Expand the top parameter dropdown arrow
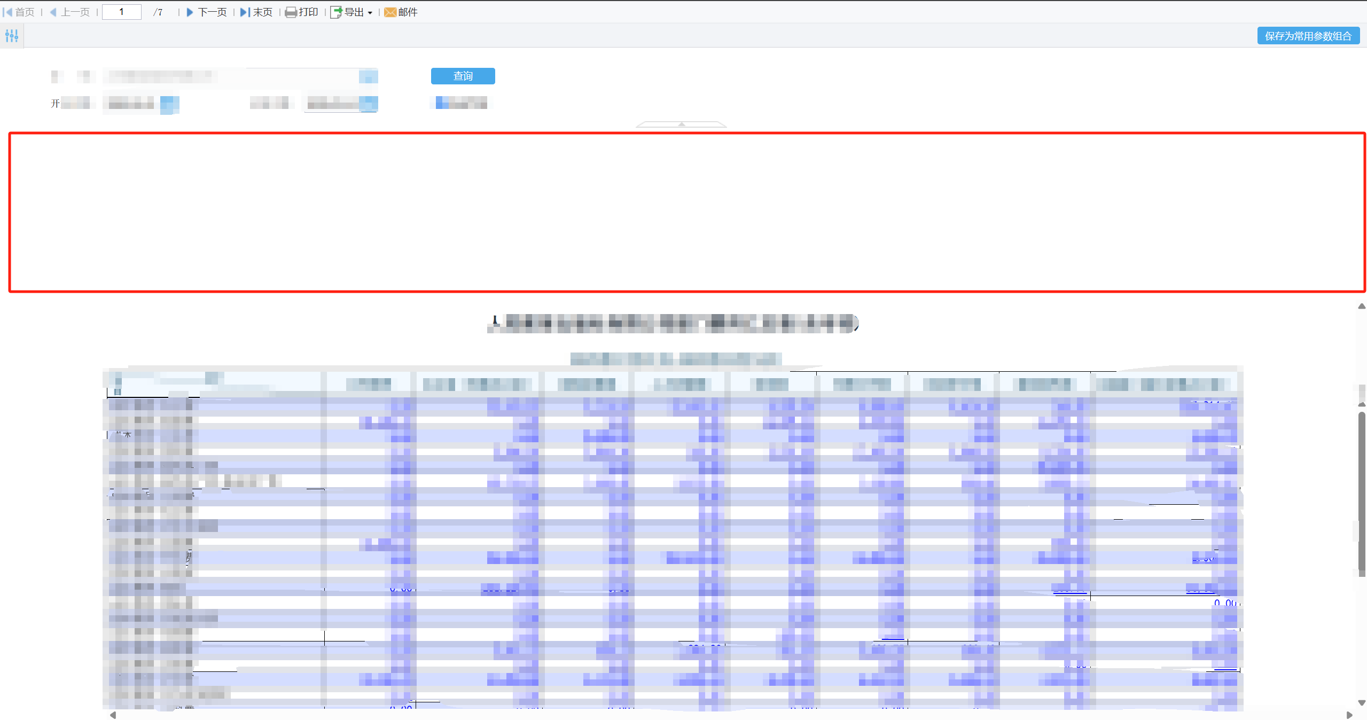Viewport: 1367px width, 720px height. 368,76
